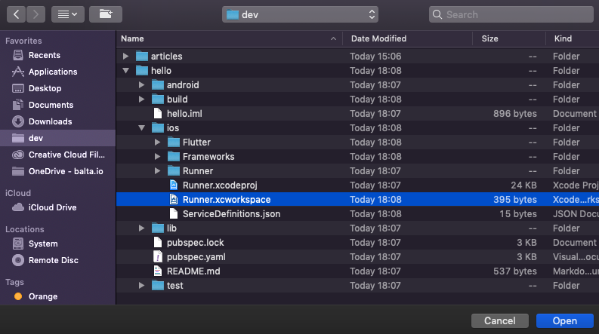
Task: Open the dev location path dropdown
Action: (x=300, y=14)
